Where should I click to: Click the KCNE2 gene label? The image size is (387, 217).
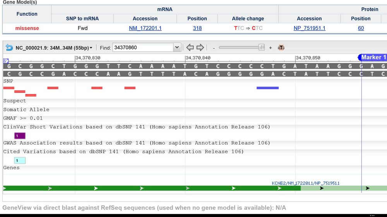tap(305, 183)
